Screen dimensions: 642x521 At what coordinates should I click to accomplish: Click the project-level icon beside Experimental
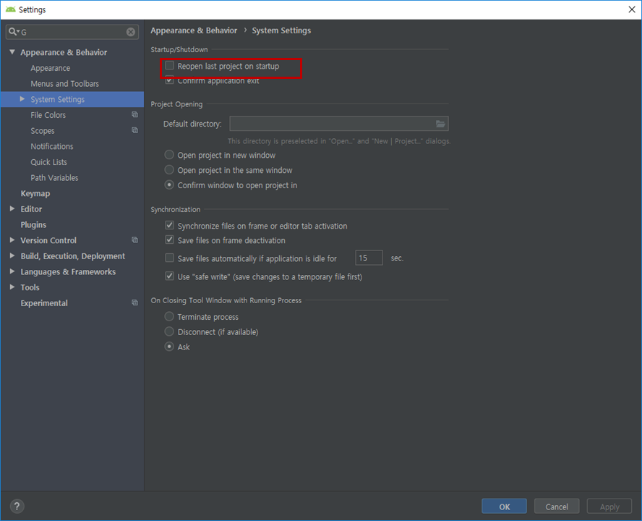coord(134,302)
